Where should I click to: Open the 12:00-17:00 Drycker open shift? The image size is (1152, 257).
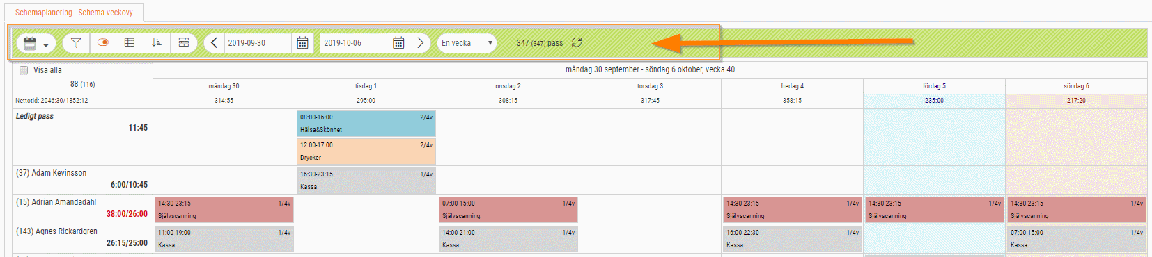[366, 151]
